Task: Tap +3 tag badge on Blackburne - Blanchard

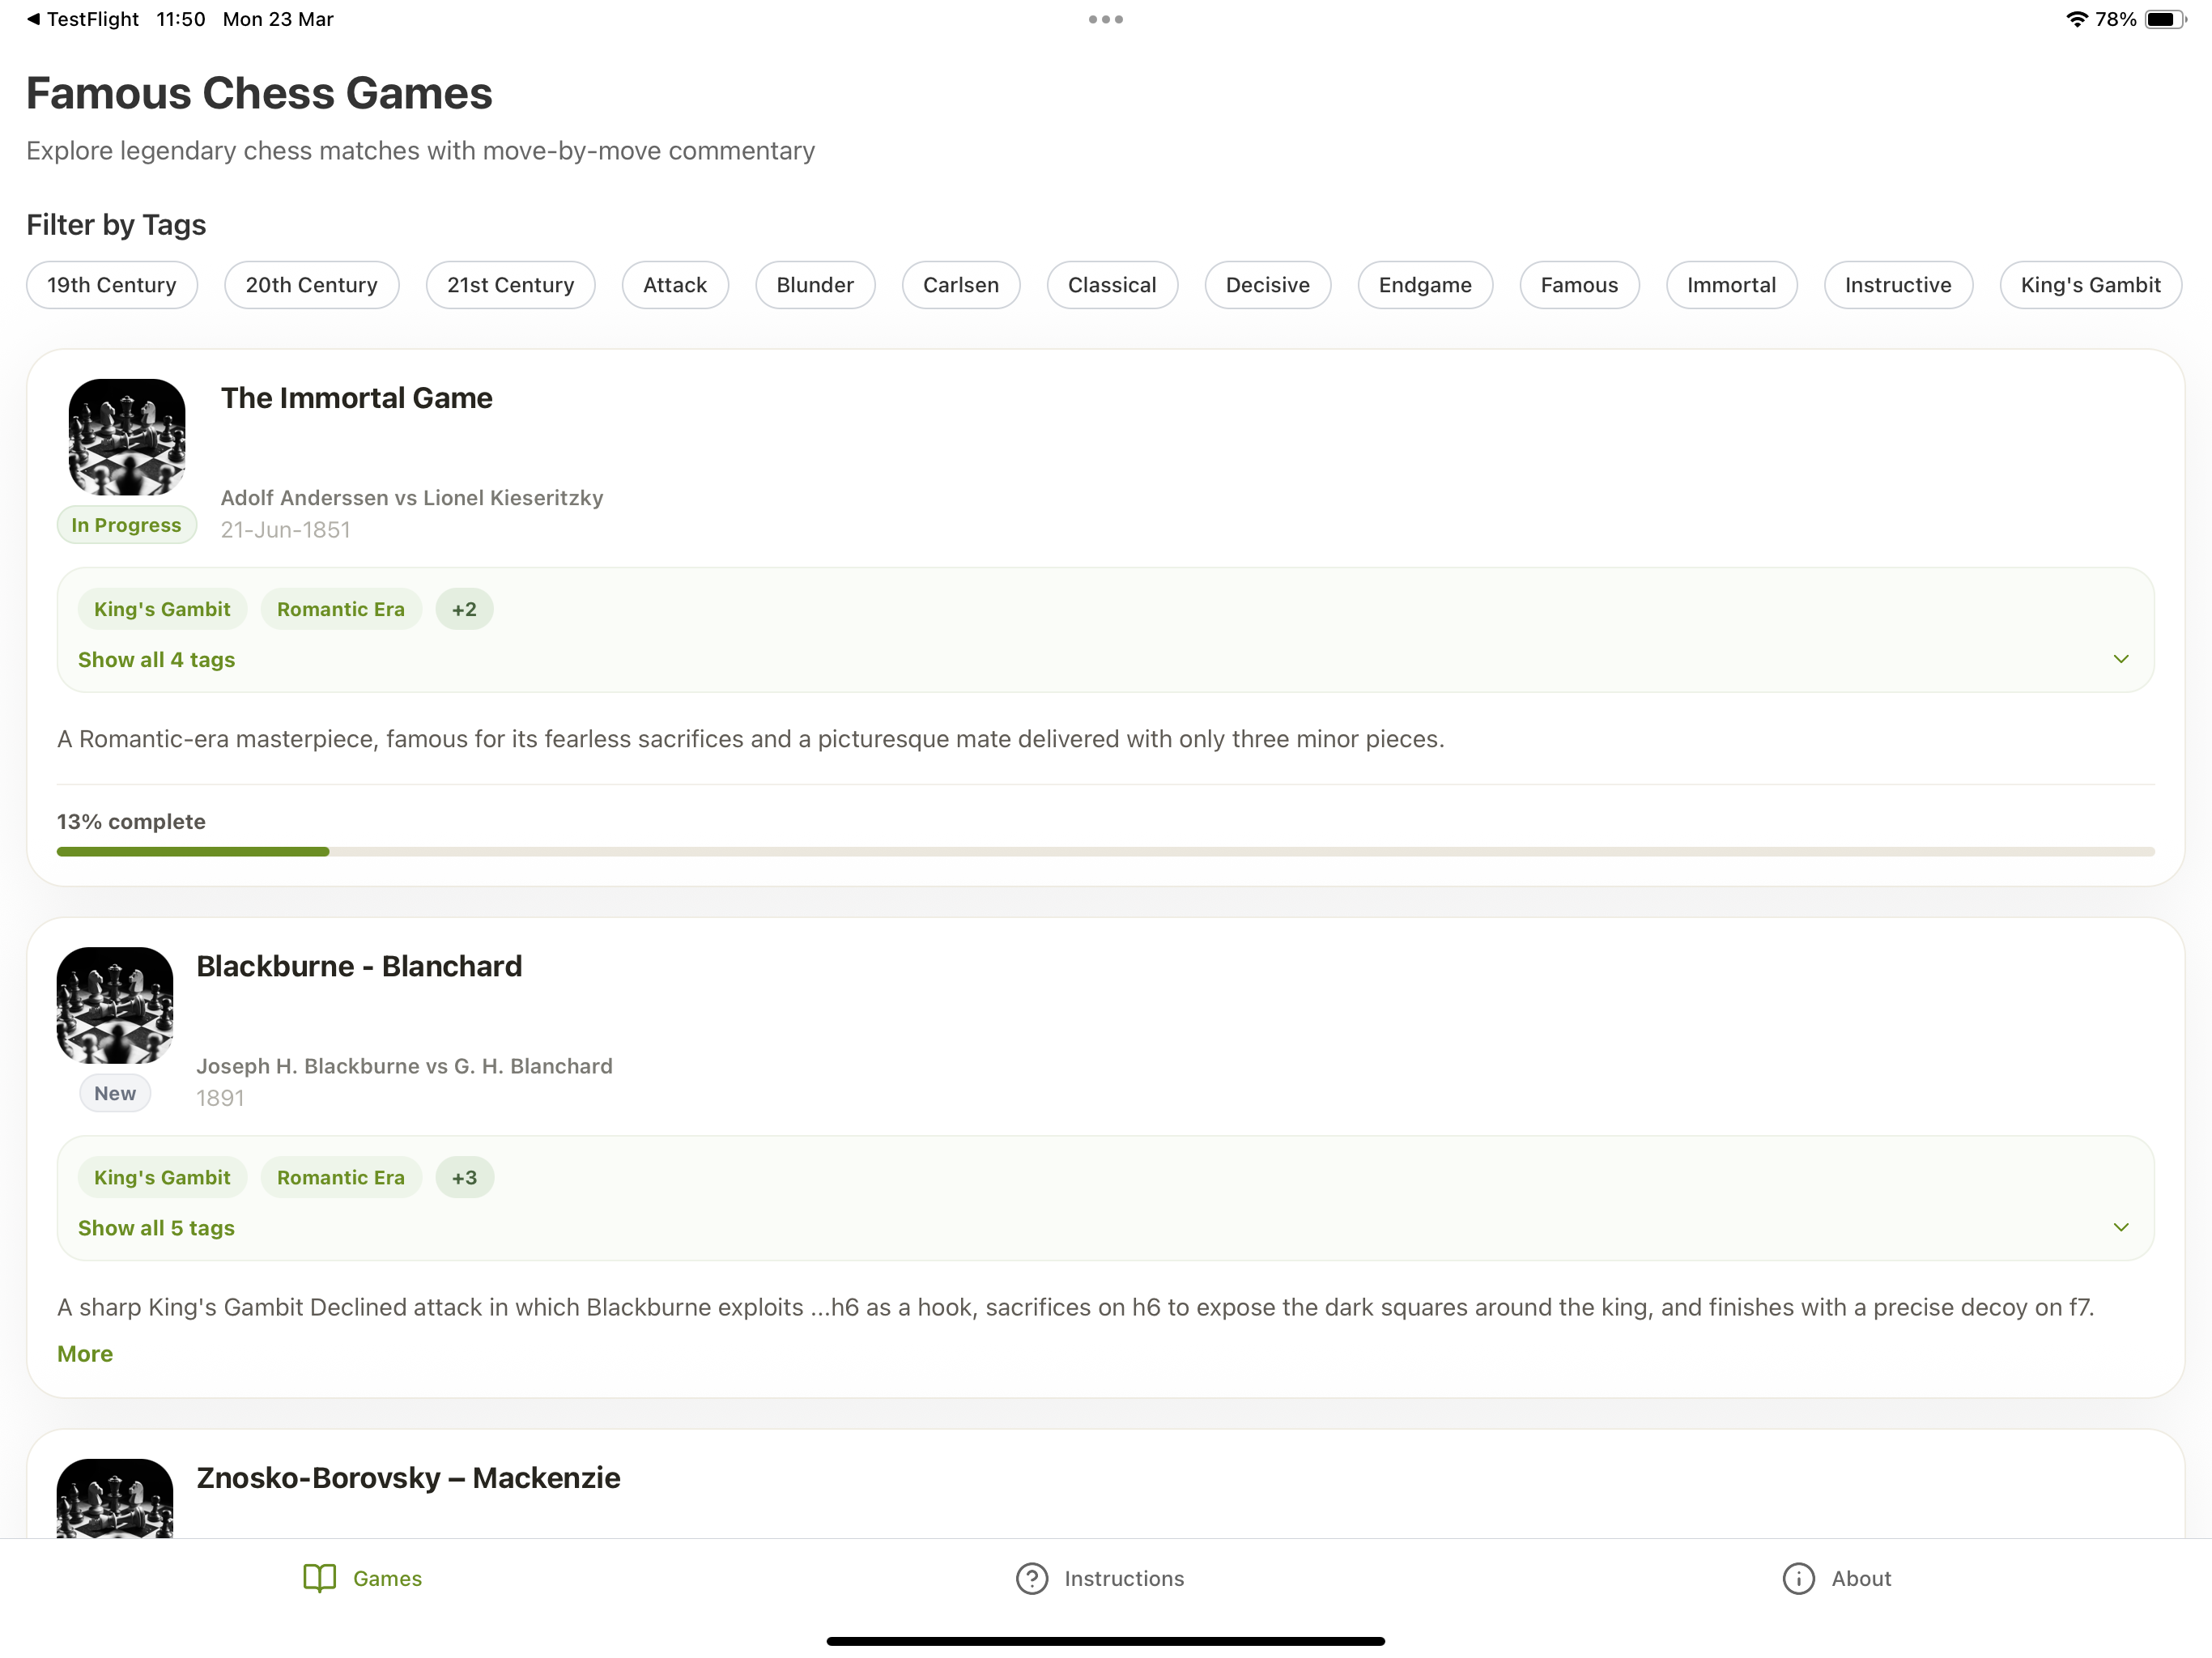Action: pyautogui.click(x=464, y=1177)
